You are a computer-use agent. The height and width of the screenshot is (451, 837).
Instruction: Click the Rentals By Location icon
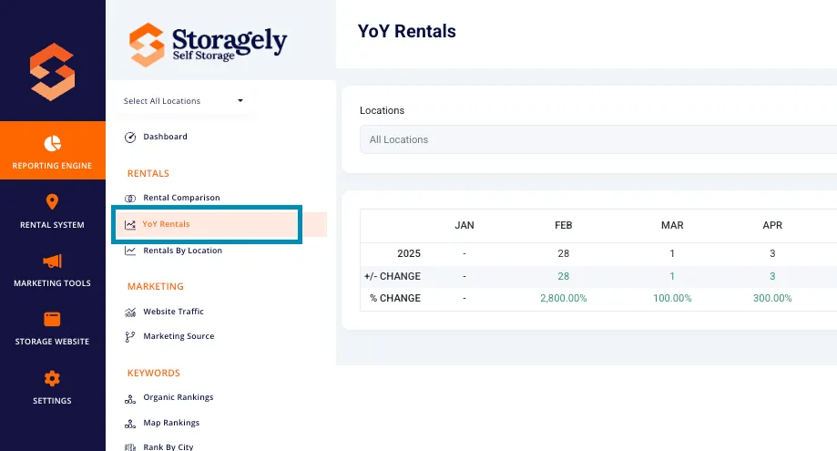point(130,251)
